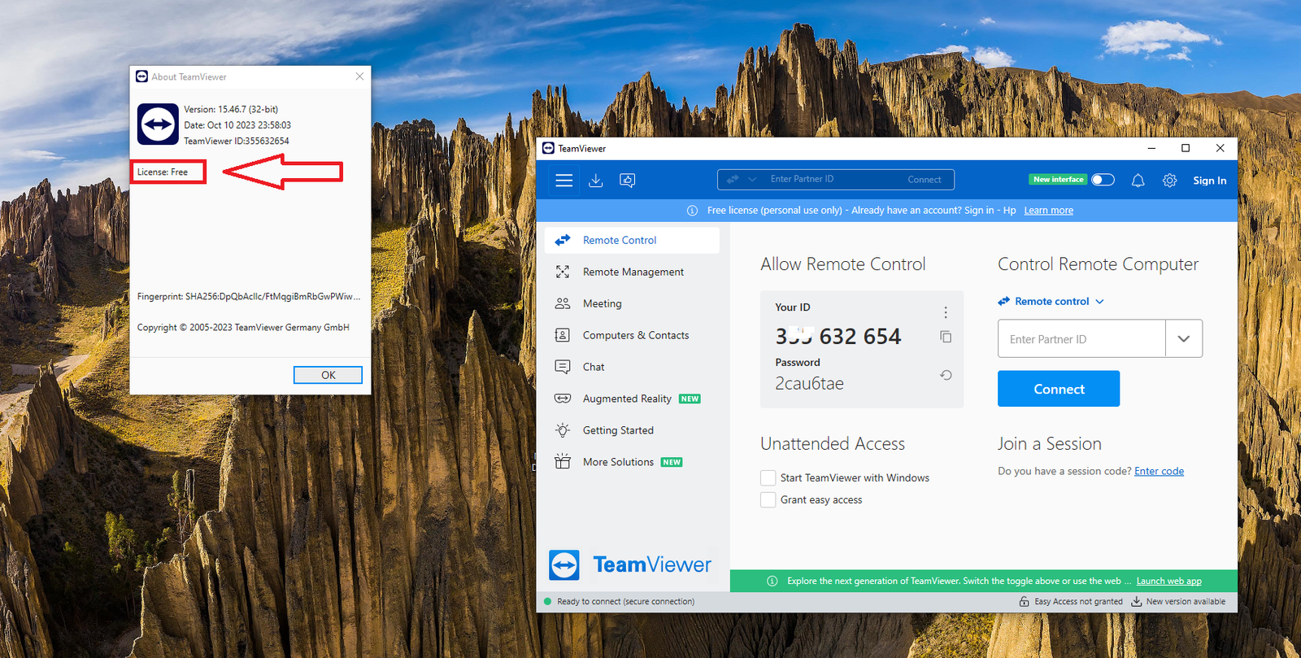Enable Start TeamViewer with Windows checkbox

click(x=768, y=478)
